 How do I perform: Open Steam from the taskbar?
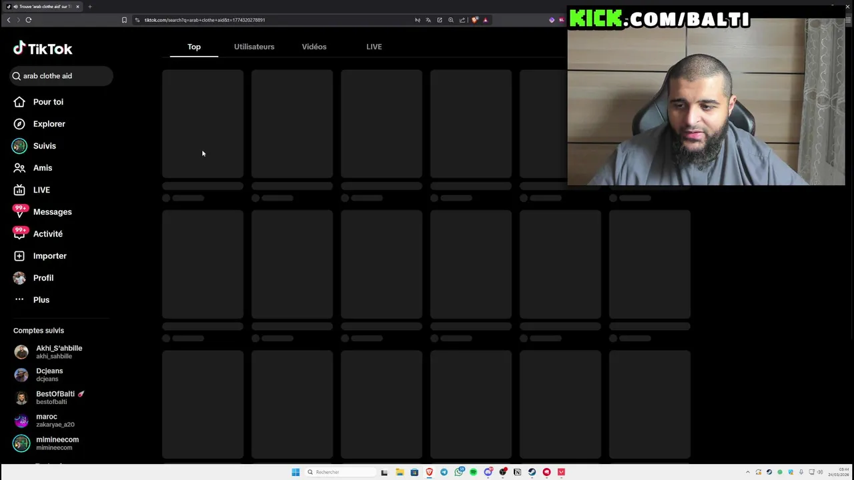(x=532, y=472)
